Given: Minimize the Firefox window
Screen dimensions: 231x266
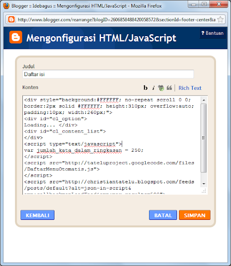Looking at the screenshot, I should tap(193, 4).
